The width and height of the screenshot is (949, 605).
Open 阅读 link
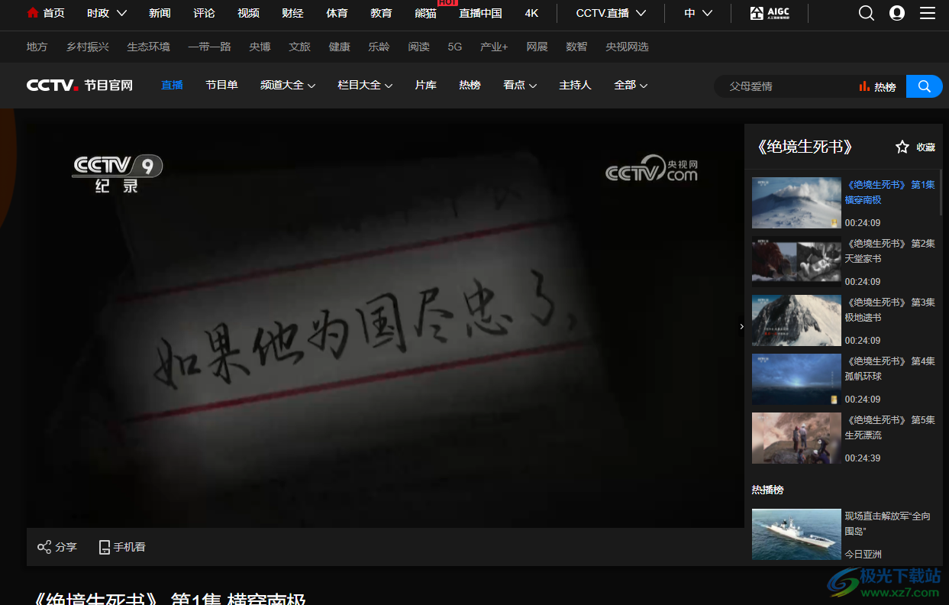point(418,47)
